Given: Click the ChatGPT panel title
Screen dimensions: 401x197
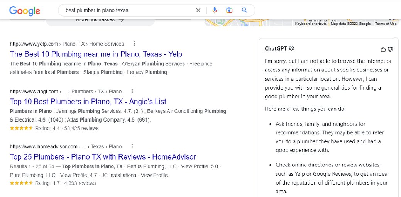Looking at the screenshot, I should 276,48.
